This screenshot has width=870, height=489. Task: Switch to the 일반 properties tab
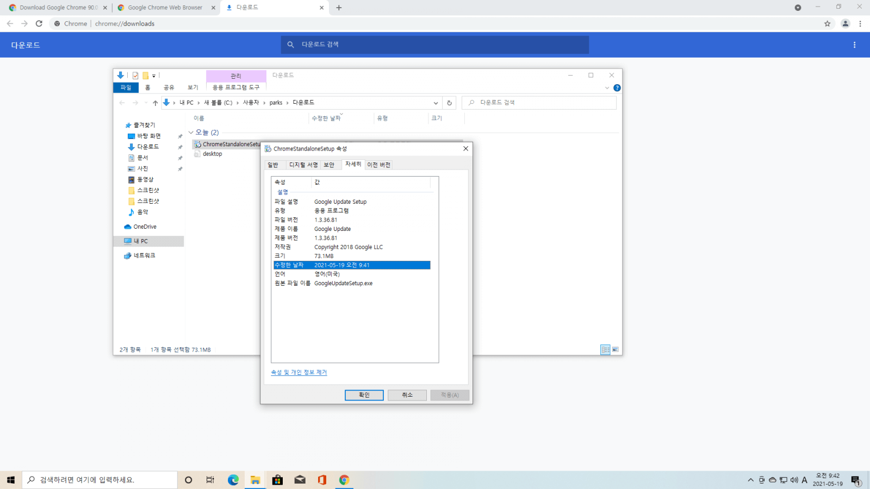(273, 165)
